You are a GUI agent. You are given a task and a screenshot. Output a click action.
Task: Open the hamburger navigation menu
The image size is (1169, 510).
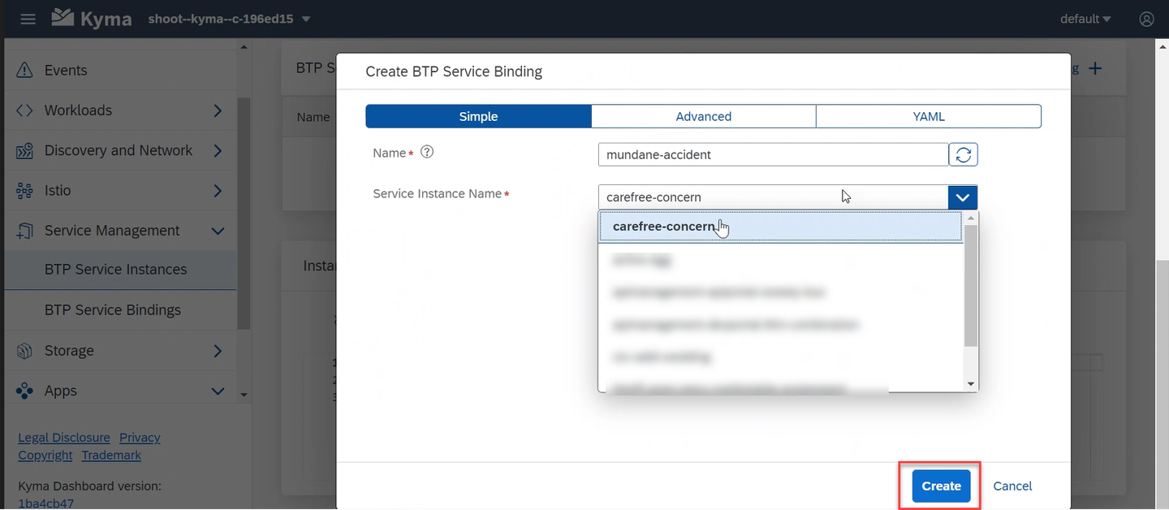[x=28, y=19]
